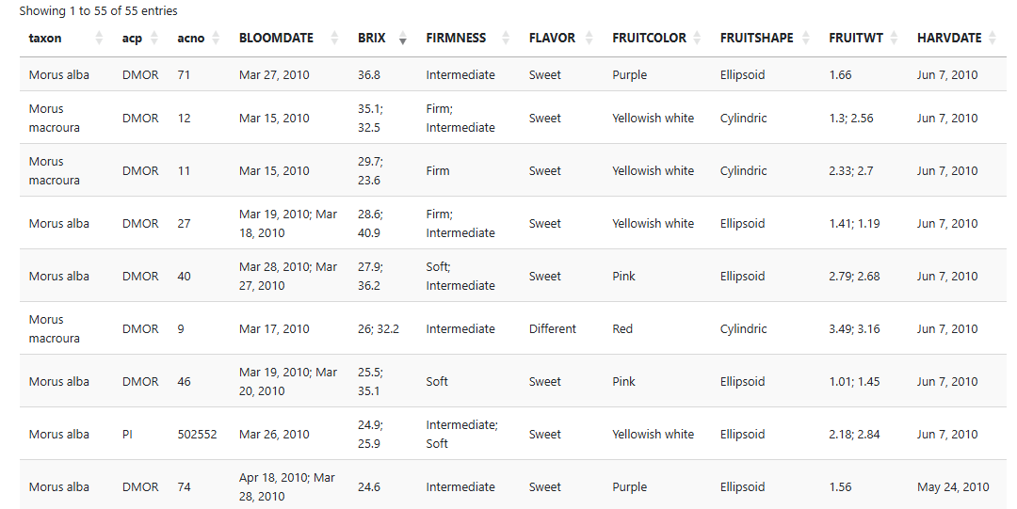Toggle BRIX descending sort arrow
Image resolution: width=1017 pixels, height=509 pixels.
[x=403, y=39]
